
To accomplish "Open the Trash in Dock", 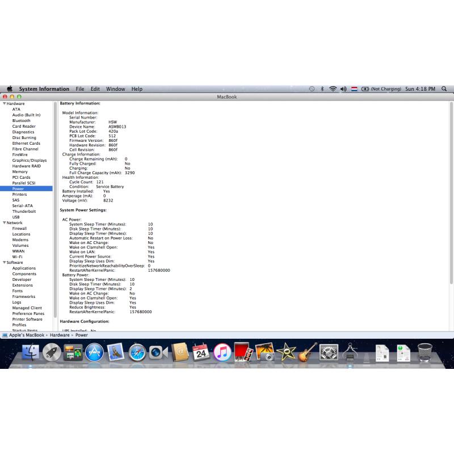I will 424,352.
